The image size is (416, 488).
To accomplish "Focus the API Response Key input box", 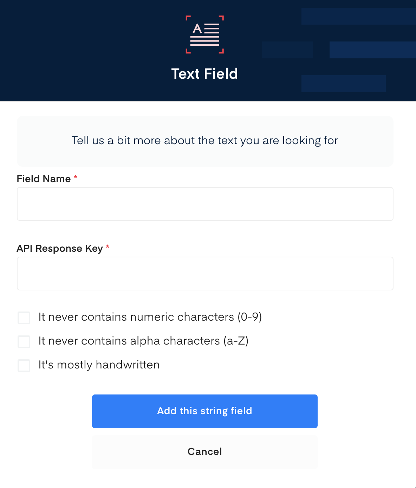I will click(205, 274).
